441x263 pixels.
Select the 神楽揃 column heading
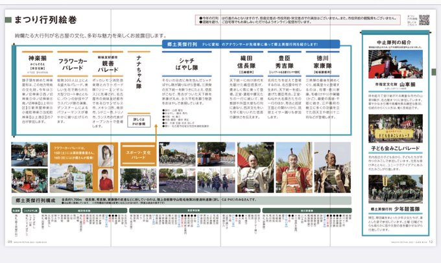38,58
